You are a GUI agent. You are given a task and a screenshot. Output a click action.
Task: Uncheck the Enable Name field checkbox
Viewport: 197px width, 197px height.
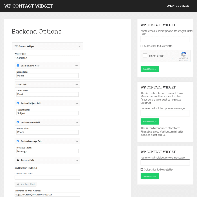(x=18, y=66)
